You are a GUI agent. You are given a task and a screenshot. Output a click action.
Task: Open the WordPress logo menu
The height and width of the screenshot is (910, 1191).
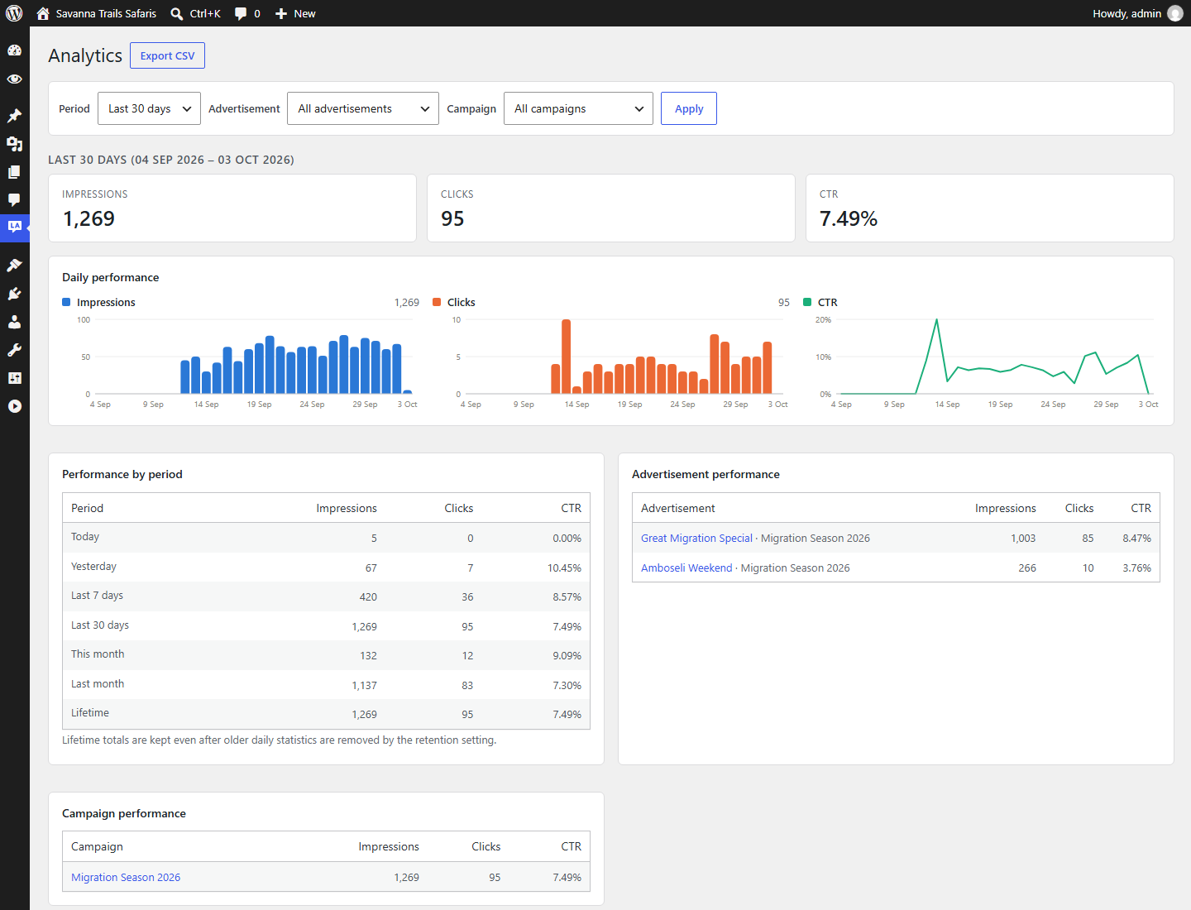tap(14, 13)
